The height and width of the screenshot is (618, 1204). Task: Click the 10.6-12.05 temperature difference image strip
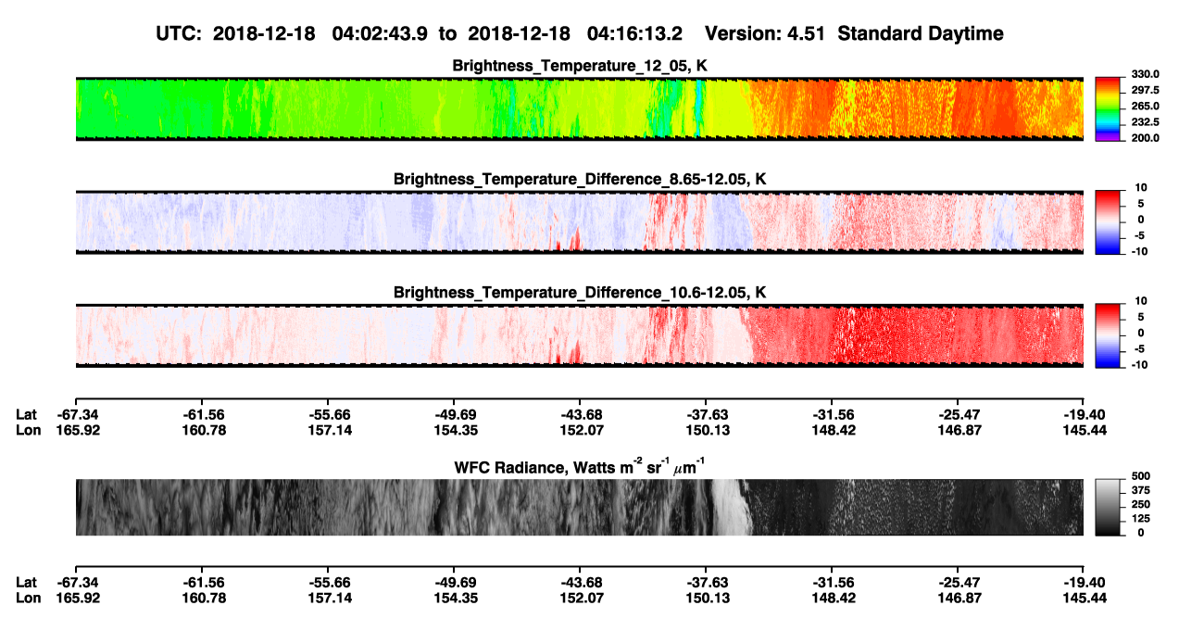click(x=580, y=334)
